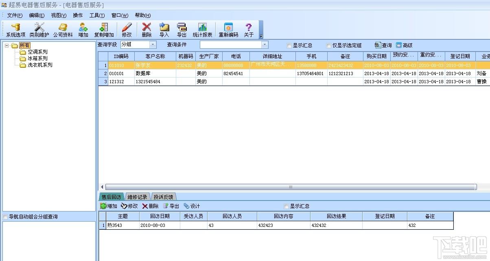Screen dimensions: 490x261
Task: Click the 增加 add record toolbar icon
Action: pyautogui.click(x=83, y=30)
